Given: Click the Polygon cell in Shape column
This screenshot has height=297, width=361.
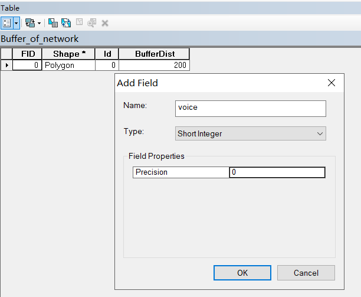Looking at the screenshot, I should click(68, 65).
